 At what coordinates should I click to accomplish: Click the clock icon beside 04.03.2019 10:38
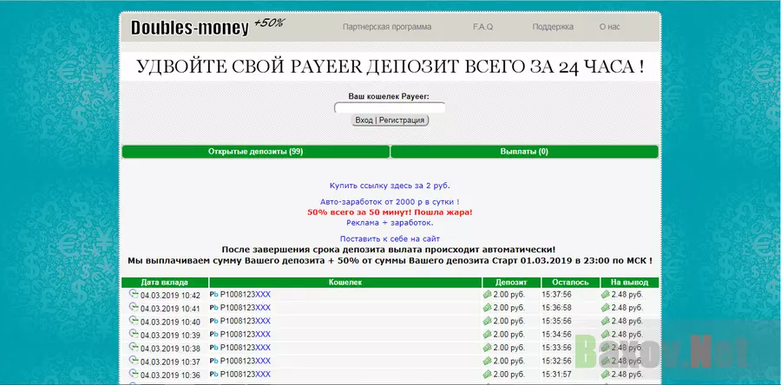pos(134,347)
